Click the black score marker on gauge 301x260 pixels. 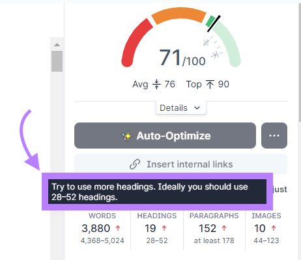click(x=214, y=23)
